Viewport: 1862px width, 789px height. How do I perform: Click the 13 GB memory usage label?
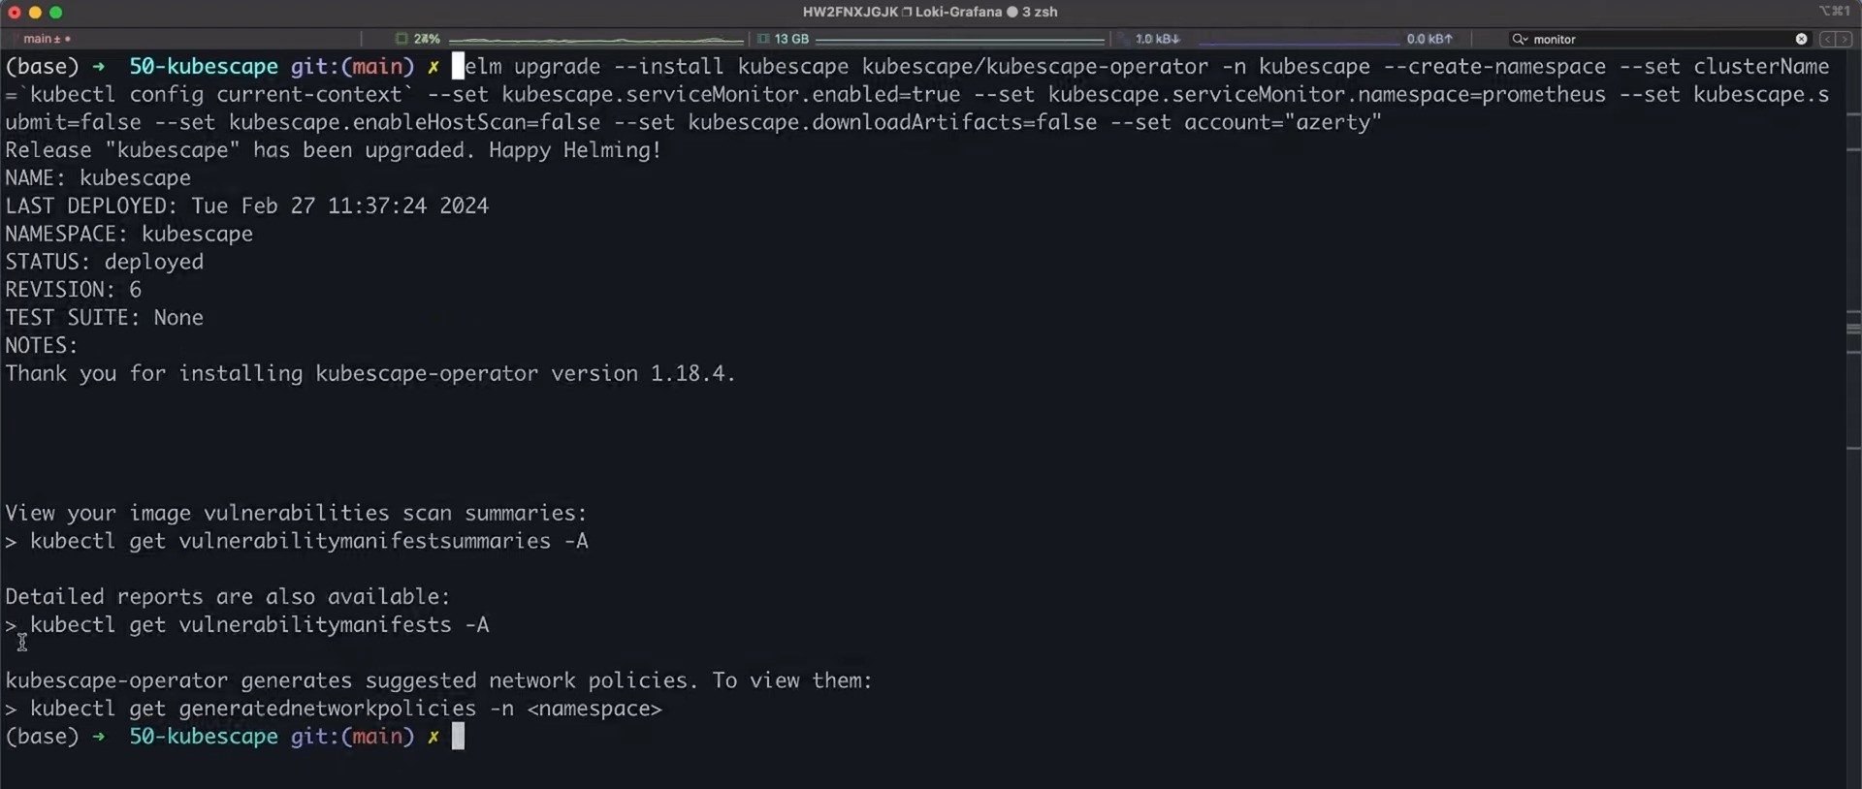tap(791, 39)
